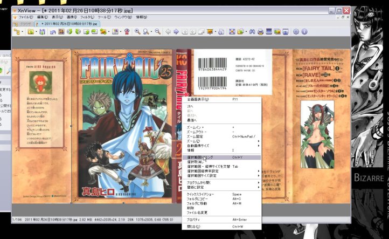Open the 表示(V) menu
This screenshot has width=389, height=239.
[x=57, y=17]
